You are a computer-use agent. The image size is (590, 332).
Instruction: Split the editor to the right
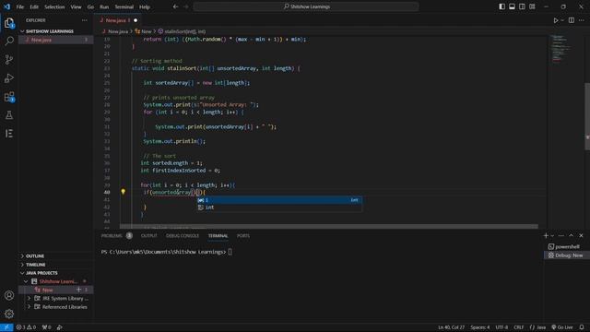pos(572,20)
